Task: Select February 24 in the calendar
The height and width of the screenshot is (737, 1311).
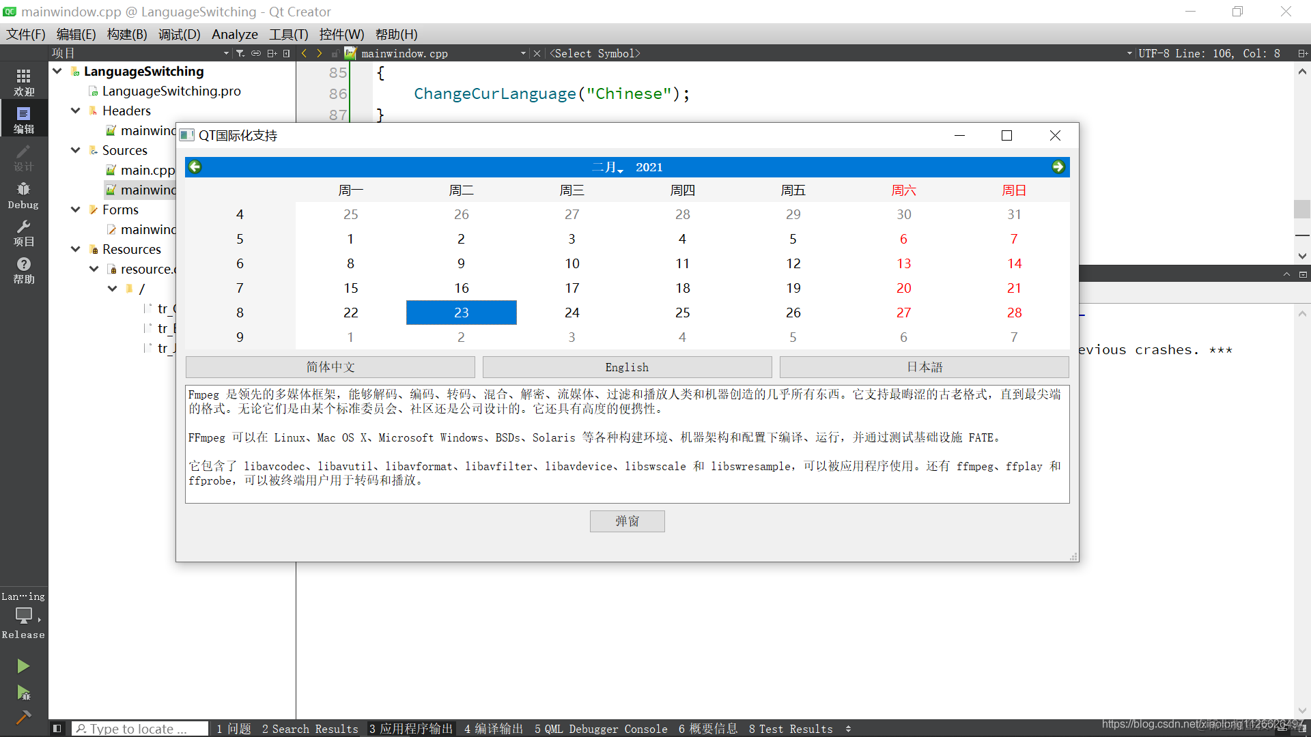Action: point(572,313)
